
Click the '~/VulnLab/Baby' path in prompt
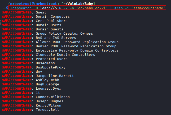[78, 4]
